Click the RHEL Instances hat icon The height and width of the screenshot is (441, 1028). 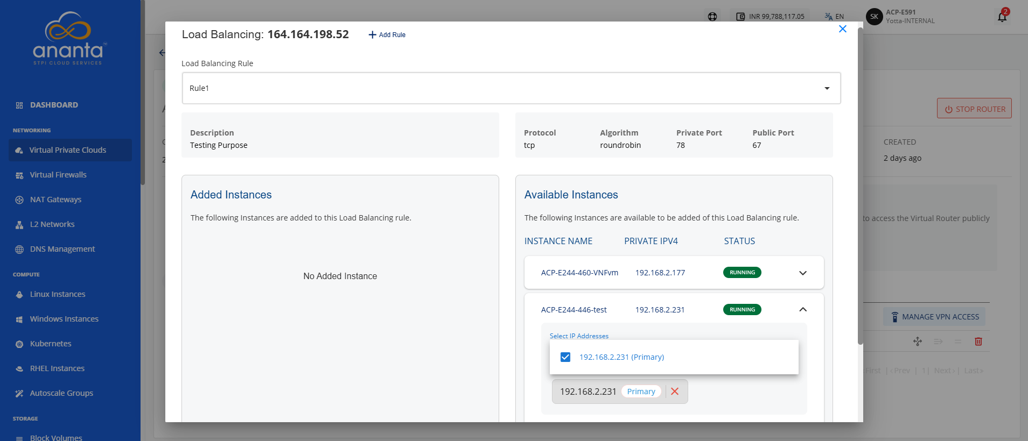(x=19, y=369)
